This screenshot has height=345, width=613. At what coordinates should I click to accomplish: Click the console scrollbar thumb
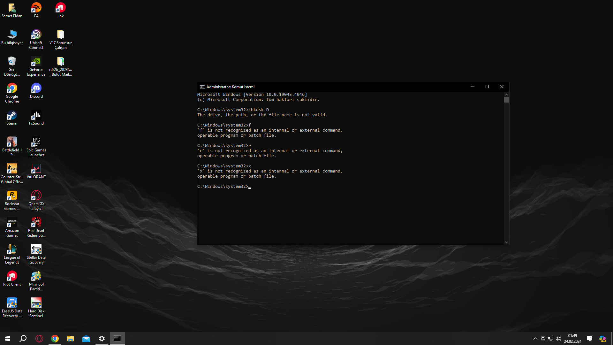coord(506,100)
